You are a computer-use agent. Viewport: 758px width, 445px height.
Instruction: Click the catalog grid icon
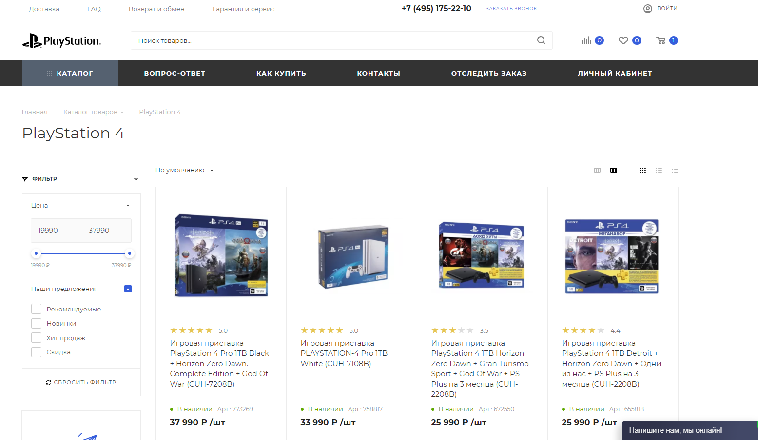50,73
